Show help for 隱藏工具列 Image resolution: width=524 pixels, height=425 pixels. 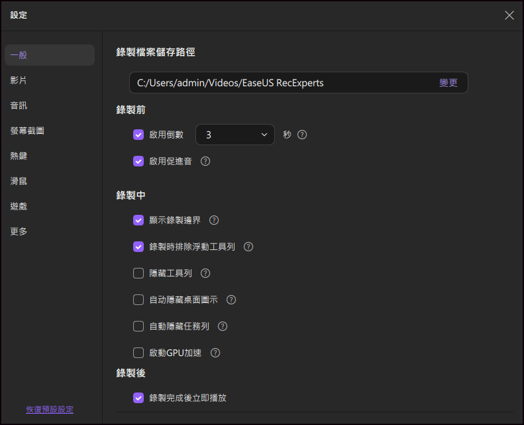[205, 273]
